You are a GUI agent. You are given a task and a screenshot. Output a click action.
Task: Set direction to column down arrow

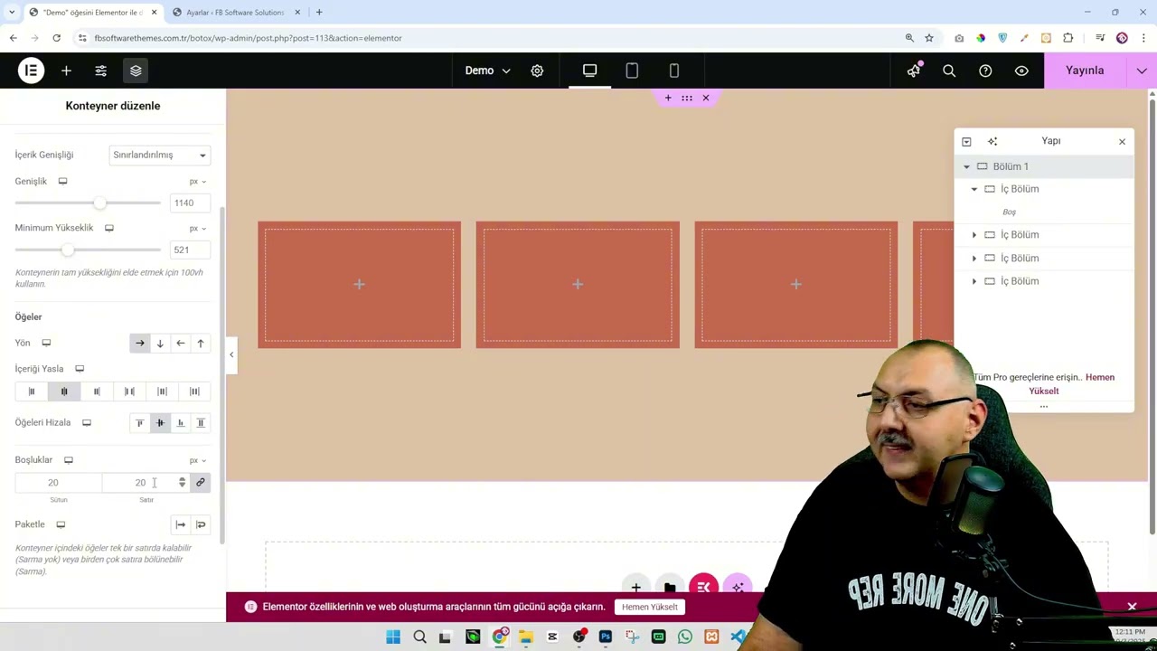[x=160, y=343]
